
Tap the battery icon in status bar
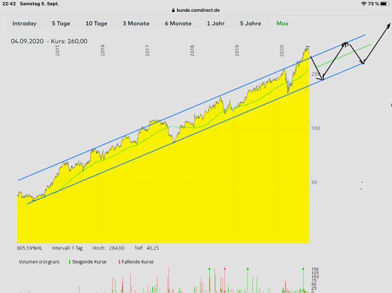point(385,4)
